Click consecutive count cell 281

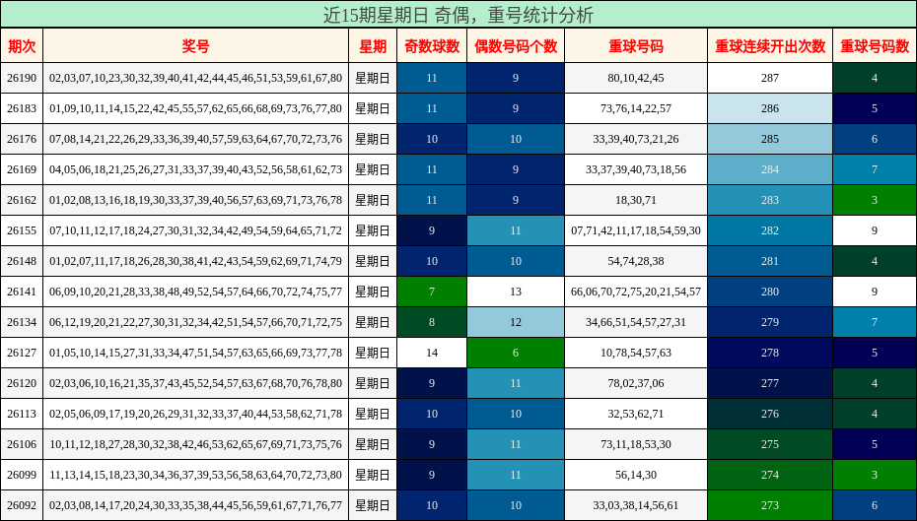(x=770, y=261)
